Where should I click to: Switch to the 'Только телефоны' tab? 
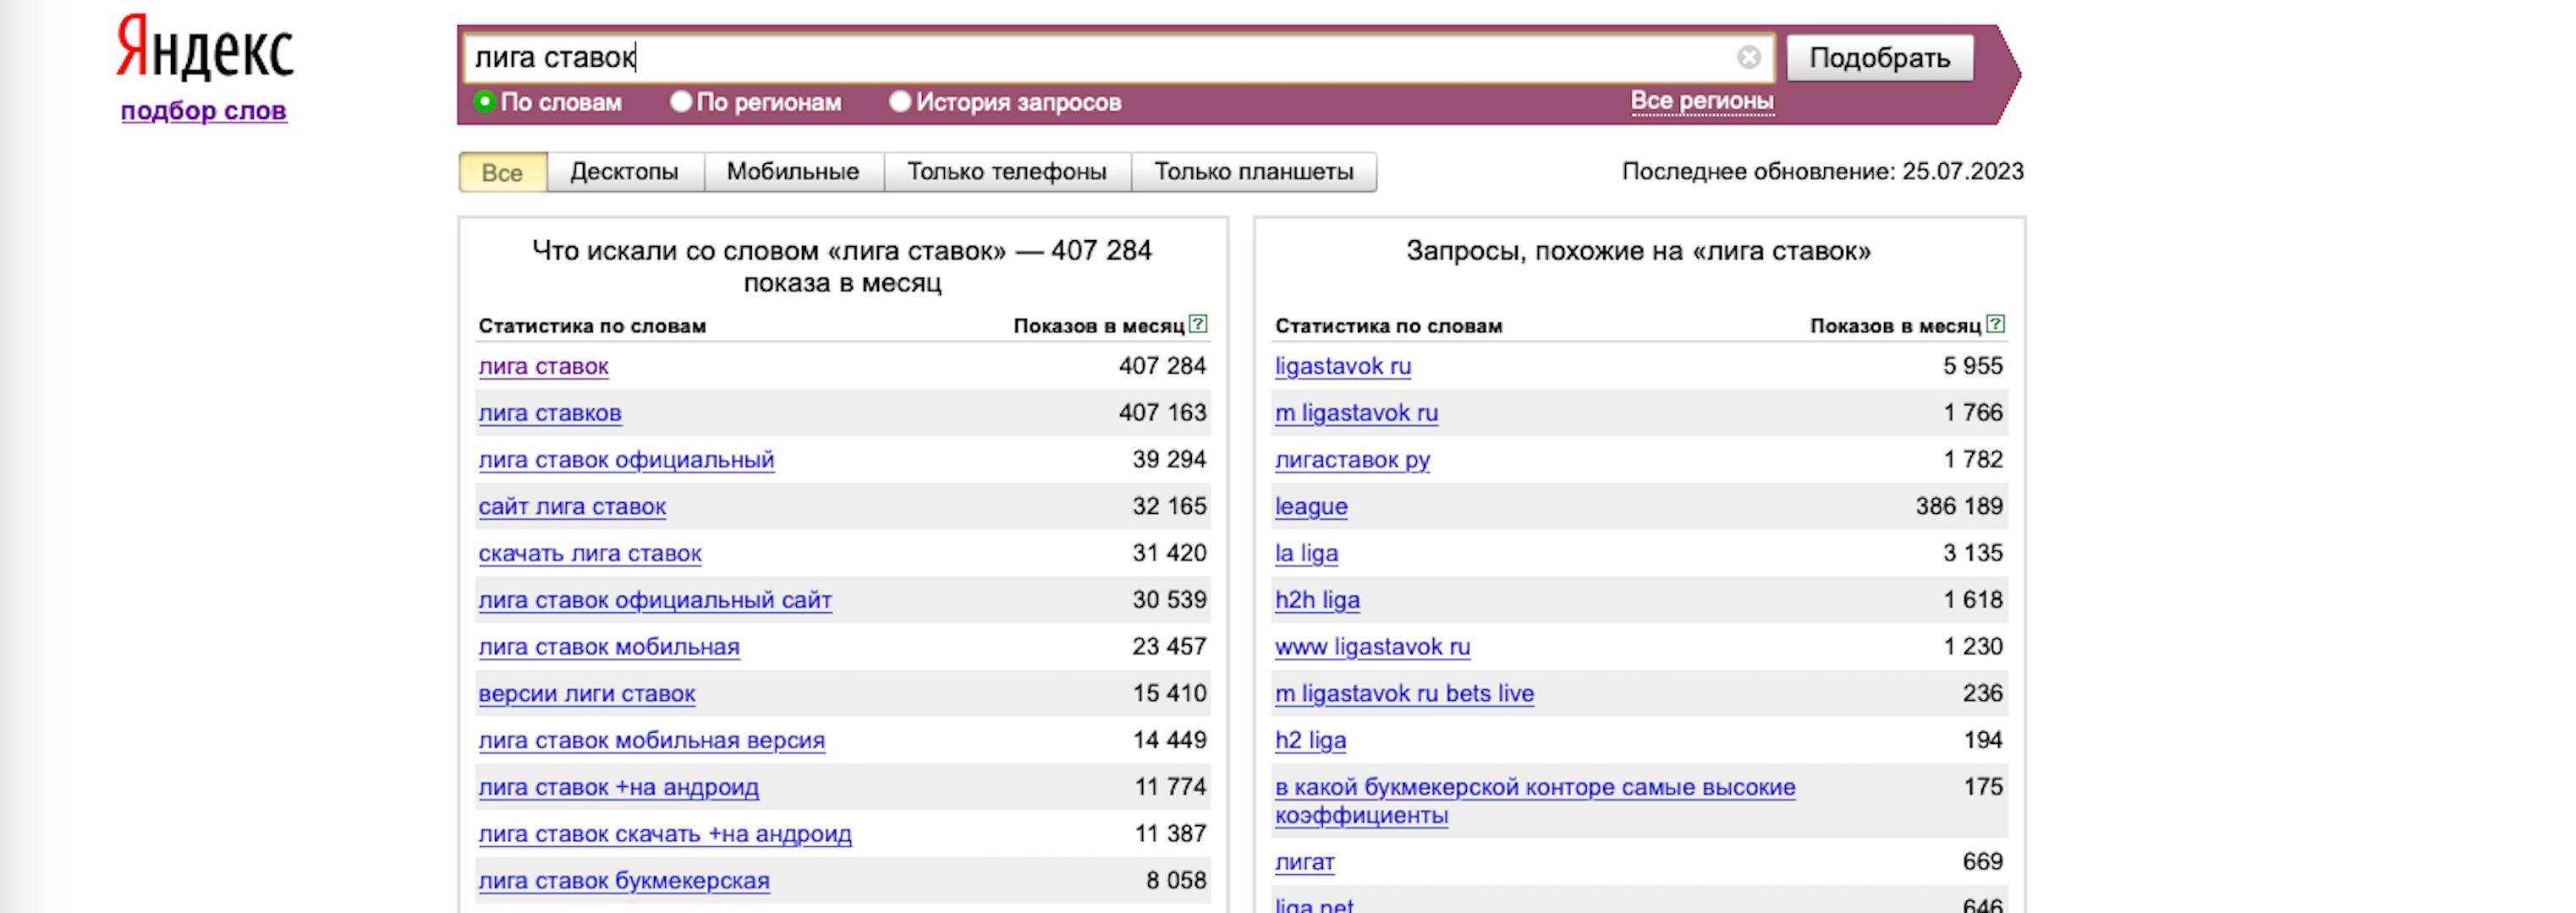[x=1007, y=172]
